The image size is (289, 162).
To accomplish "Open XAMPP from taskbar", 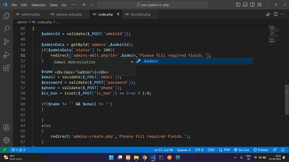I will click(x=128, y=157).
